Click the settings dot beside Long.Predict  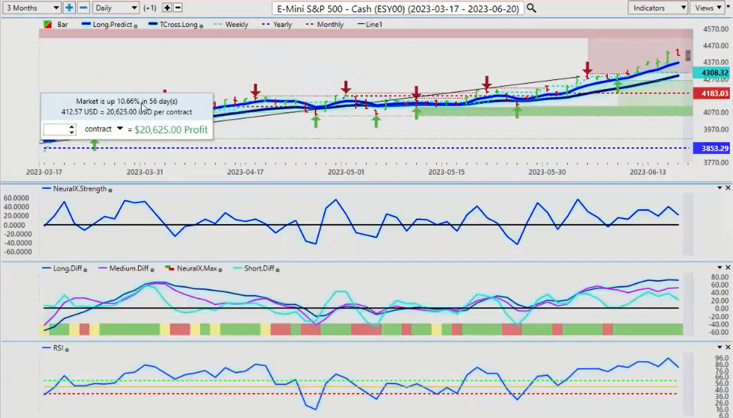pos(135,26)
